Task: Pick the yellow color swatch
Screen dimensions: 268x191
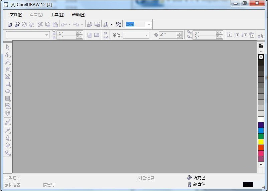Action: click(x=261, y=142)
